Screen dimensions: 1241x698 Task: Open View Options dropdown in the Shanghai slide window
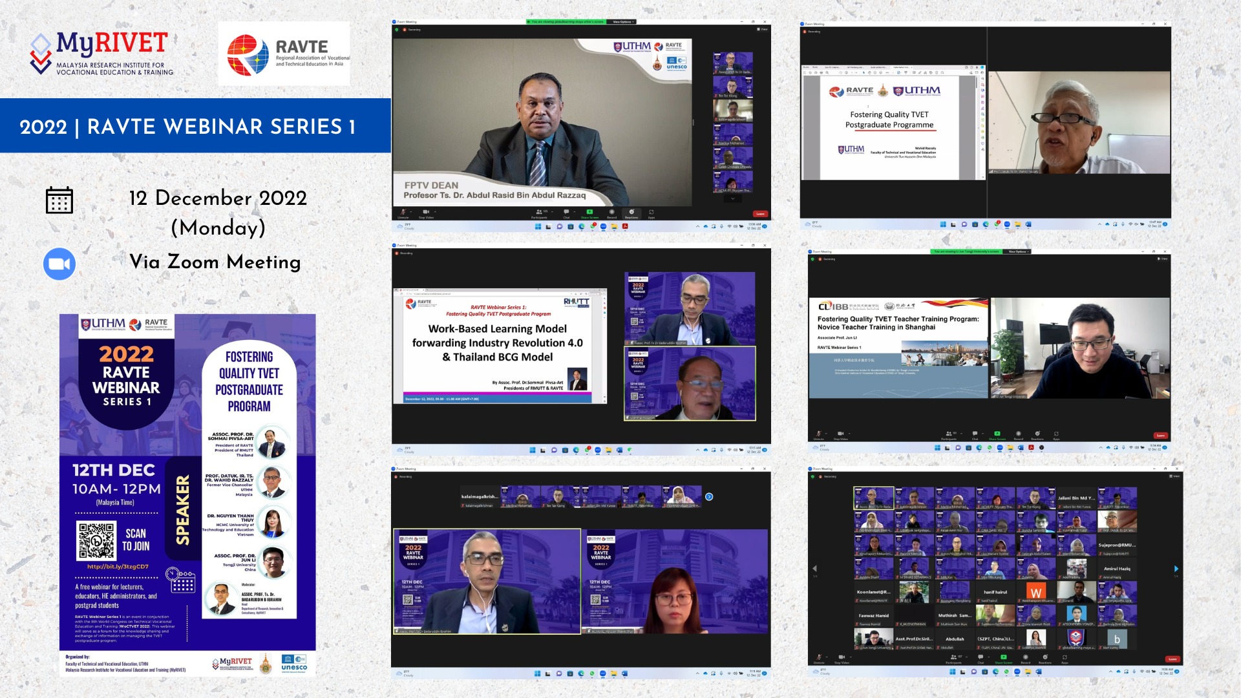point(1017,251)
